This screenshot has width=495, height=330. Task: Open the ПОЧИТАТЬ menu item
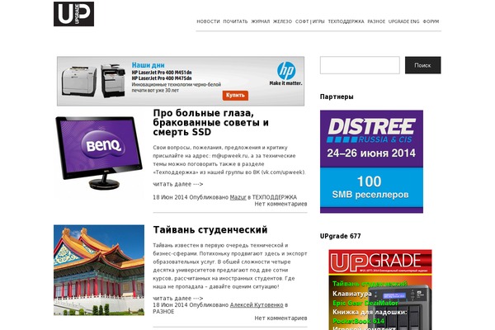(x=235, y=21)
